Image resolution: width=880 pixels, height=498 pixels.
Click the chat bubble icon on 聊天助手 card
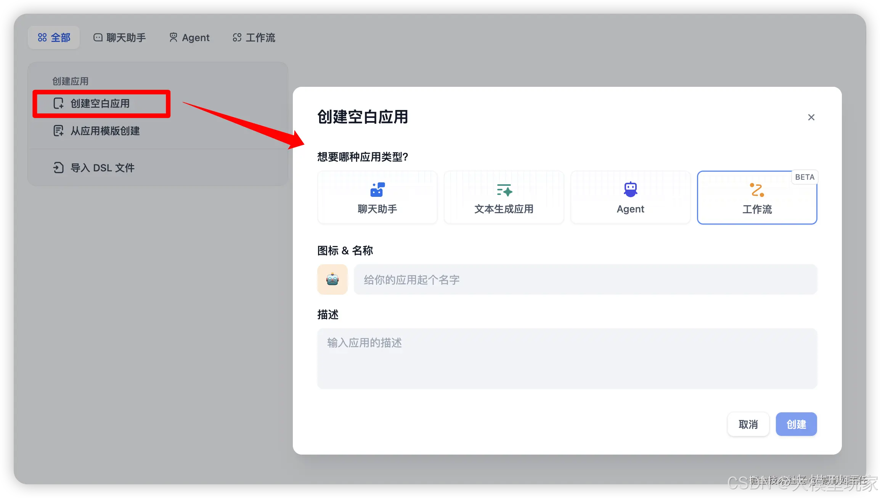[x=377, y=190]
